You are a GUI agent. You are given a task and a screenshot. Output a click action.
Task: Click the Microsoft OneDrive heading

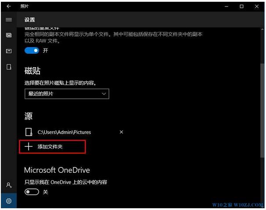[x=57, y=170]
